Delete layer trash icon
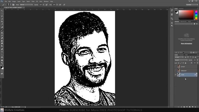199x112 pixels. tap(195, 107)
